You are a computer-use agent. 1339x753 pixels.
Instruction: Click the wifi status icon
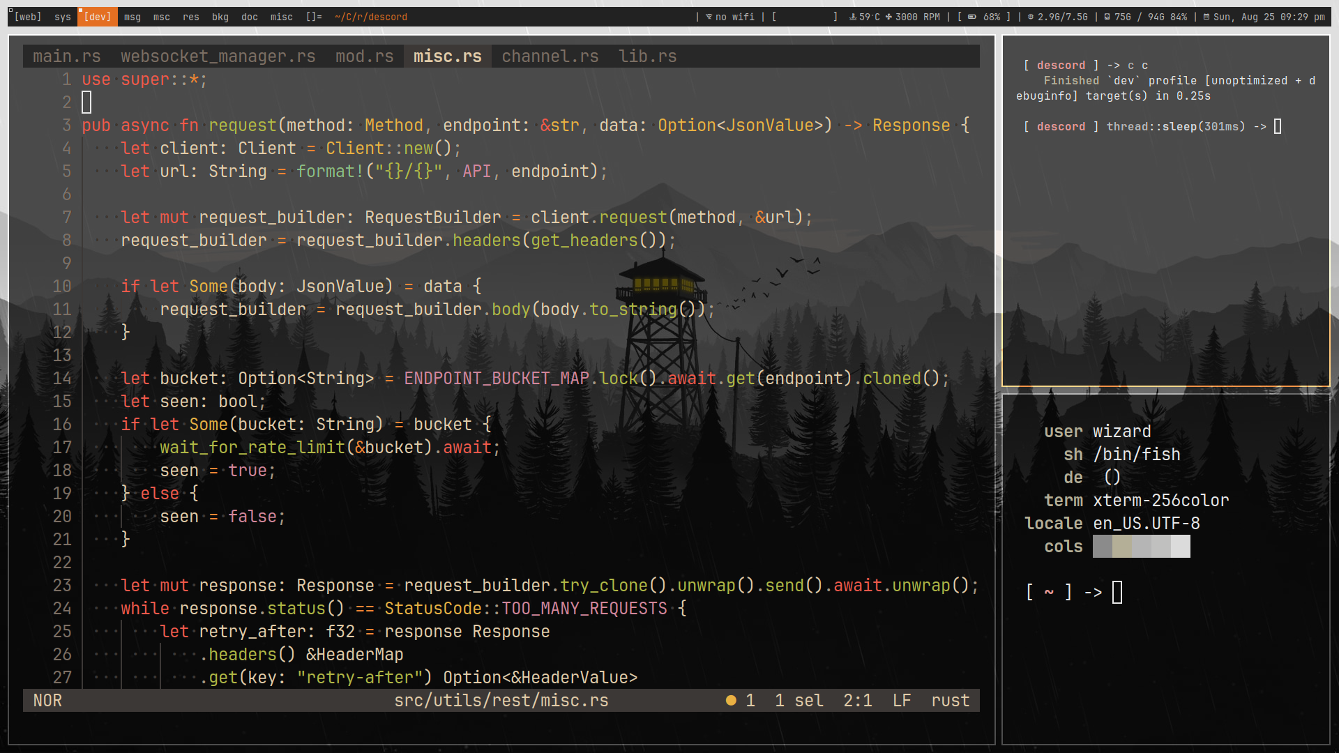point(709,17)
